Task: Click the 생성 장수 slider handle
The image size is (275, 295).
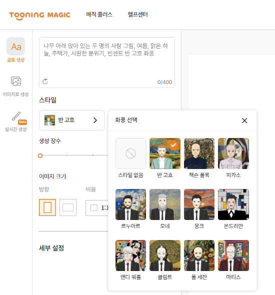Action: pyautogui.click(x=40, y=155)
